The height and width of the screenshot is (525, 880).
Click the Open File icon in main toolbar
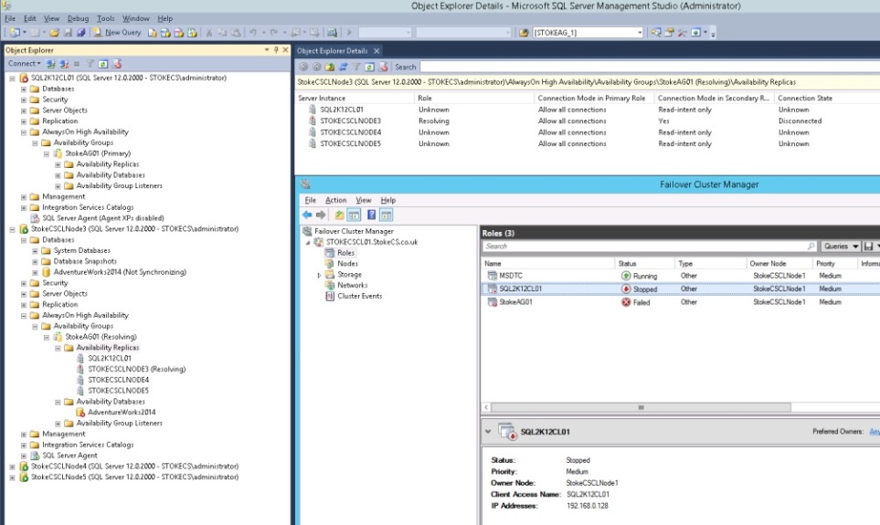click(56, 32)
